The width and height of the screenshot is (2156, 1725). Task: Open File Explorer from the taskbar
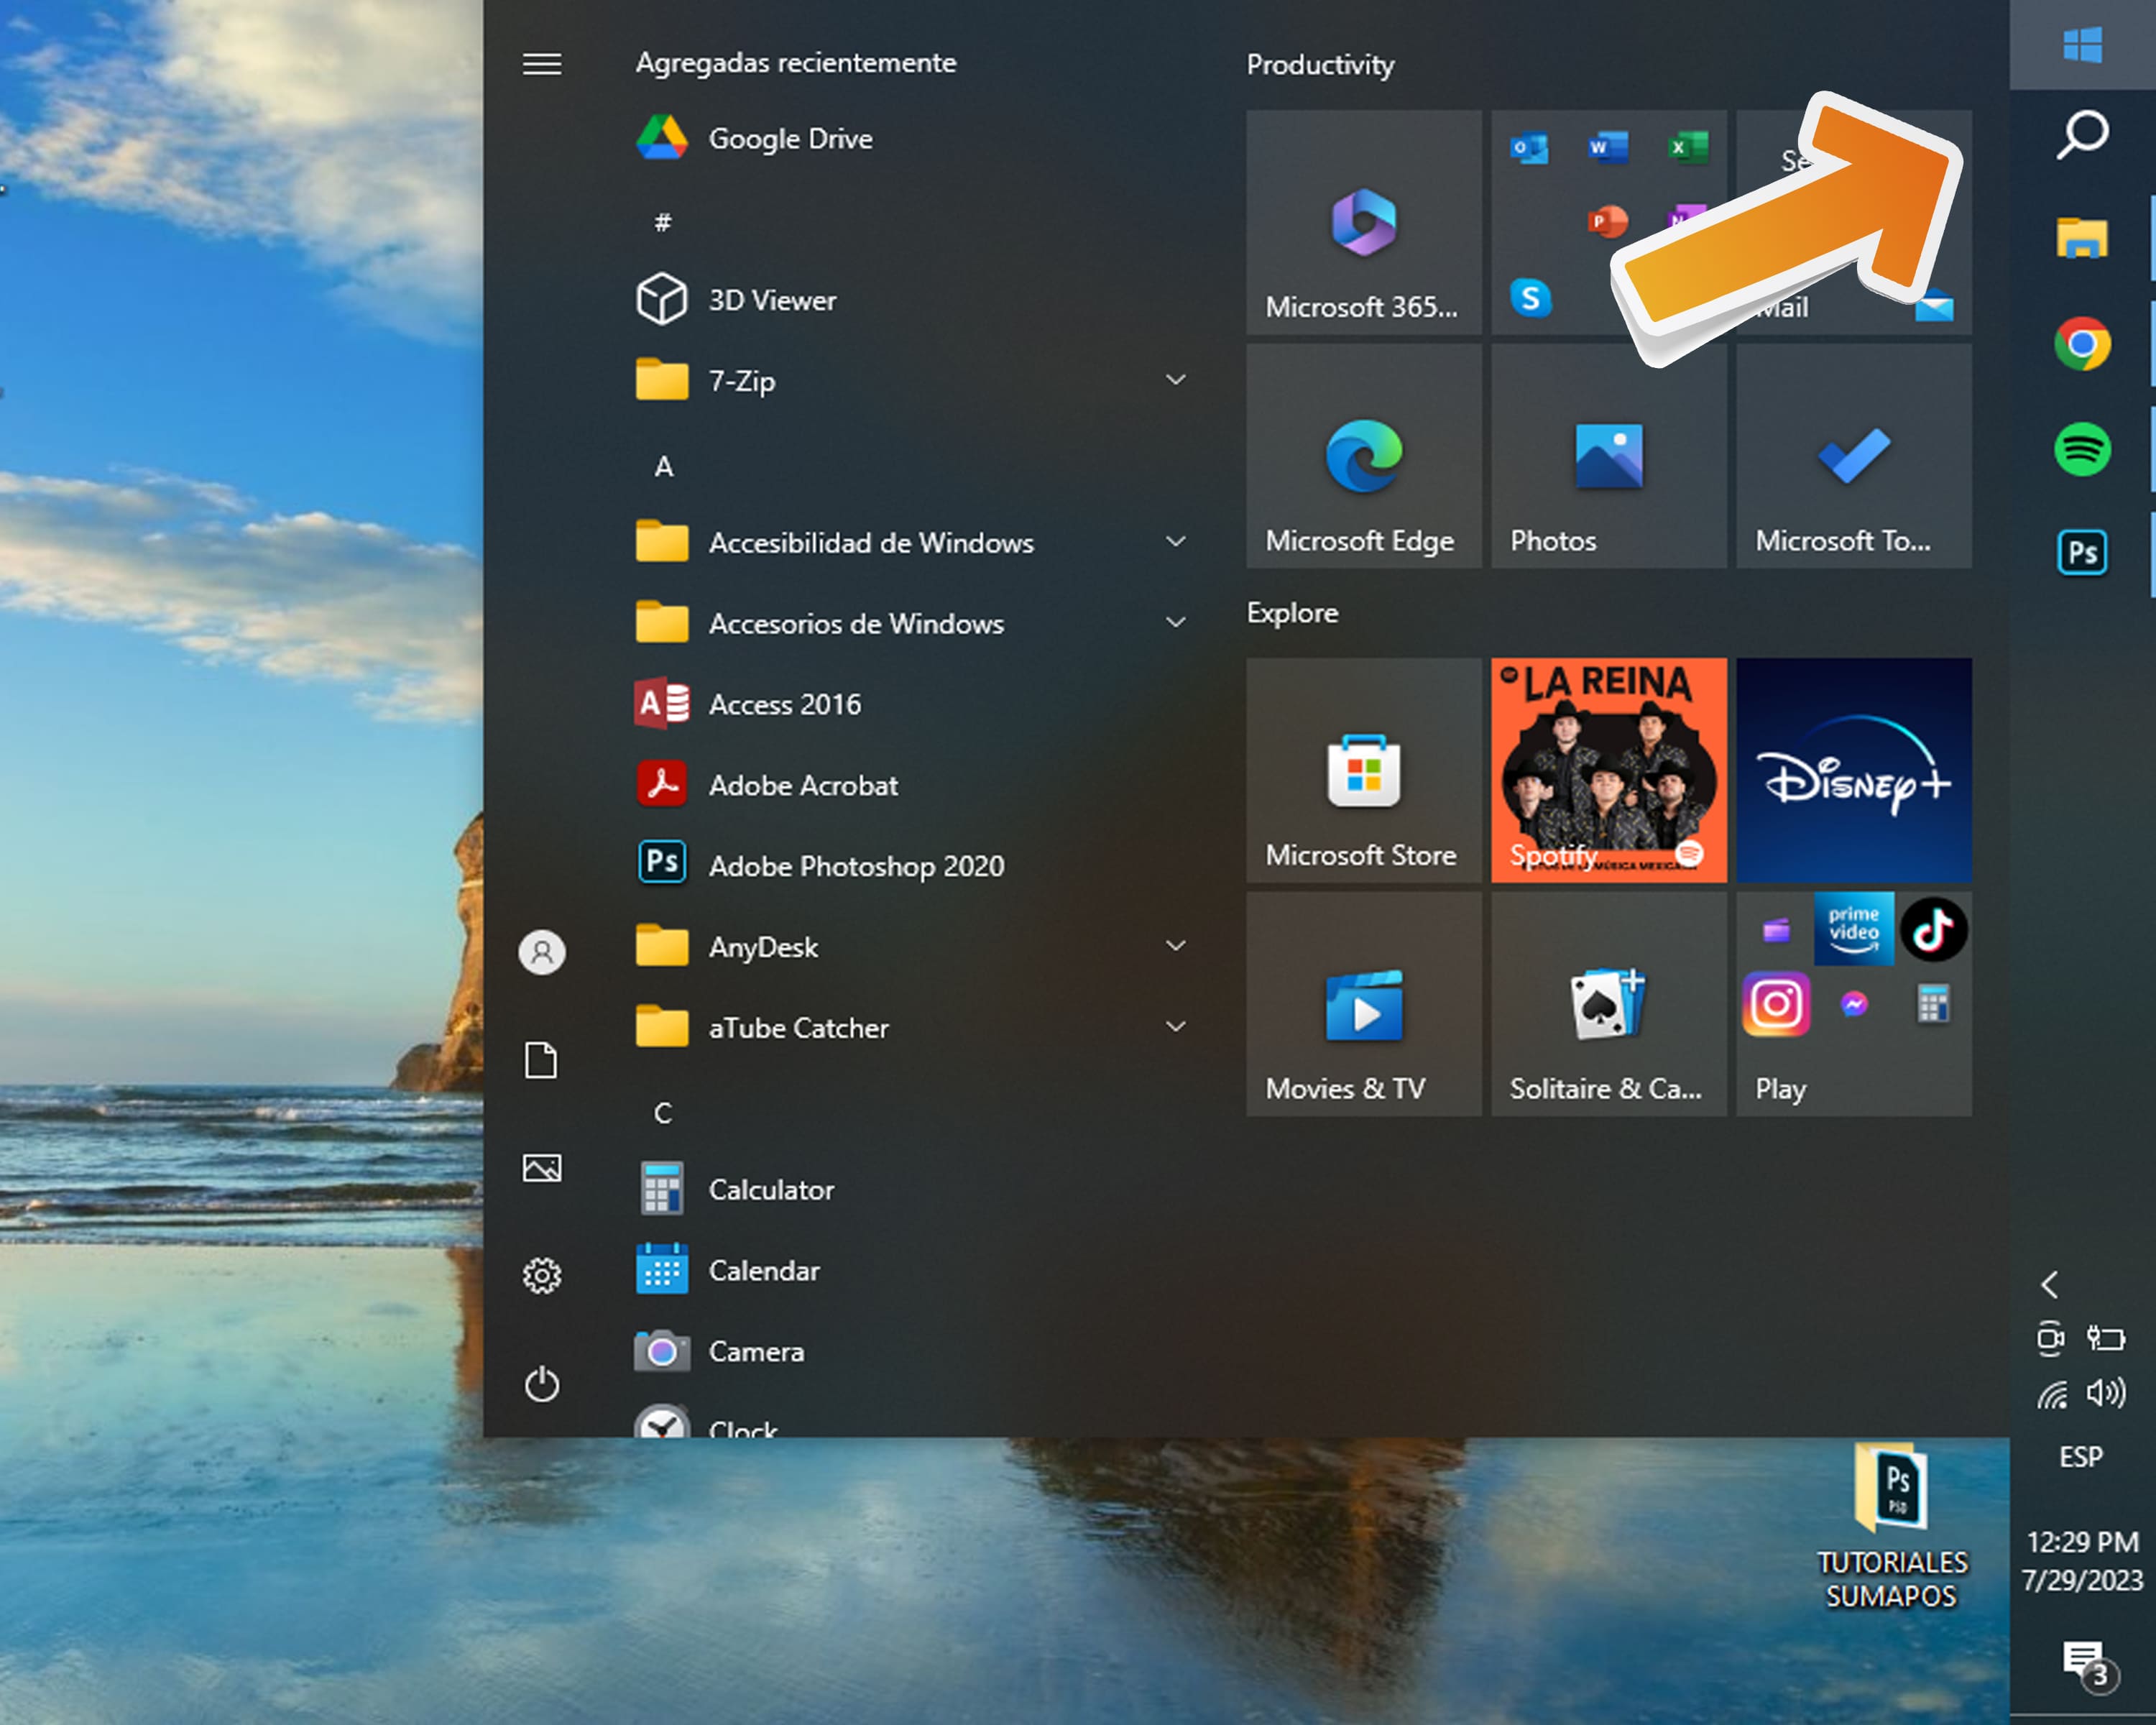pyautogui.click(x=2082, y=239)
